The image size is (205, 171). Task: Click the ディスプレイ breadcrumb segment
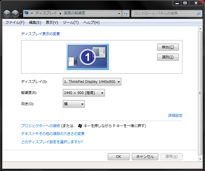(46, 13)
